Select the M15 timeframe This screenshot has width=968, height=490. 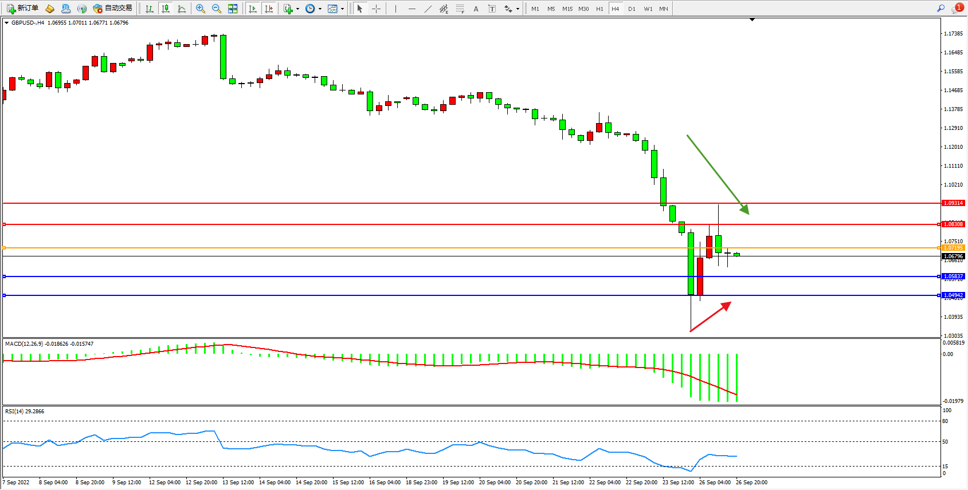pos(567,9)
